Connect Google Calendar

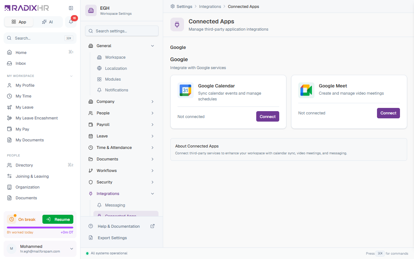[267, 117]
